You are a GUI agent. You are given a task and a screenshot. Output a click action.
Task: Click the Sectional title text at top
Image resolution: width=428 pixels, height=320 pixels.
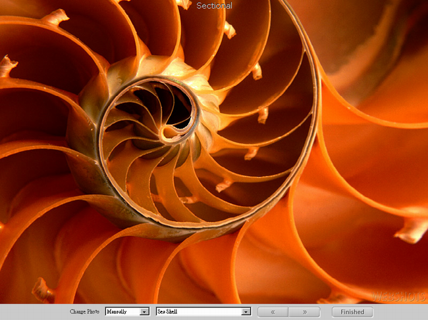click(214, 6)
